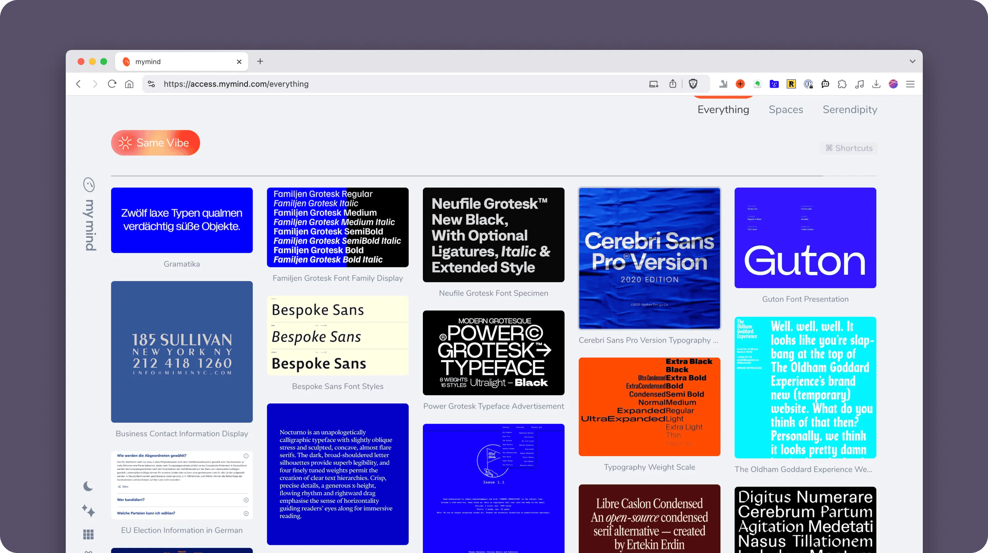988x553 pixels.
Task: Open the browser downloads icon
Action: click(876, 84)
